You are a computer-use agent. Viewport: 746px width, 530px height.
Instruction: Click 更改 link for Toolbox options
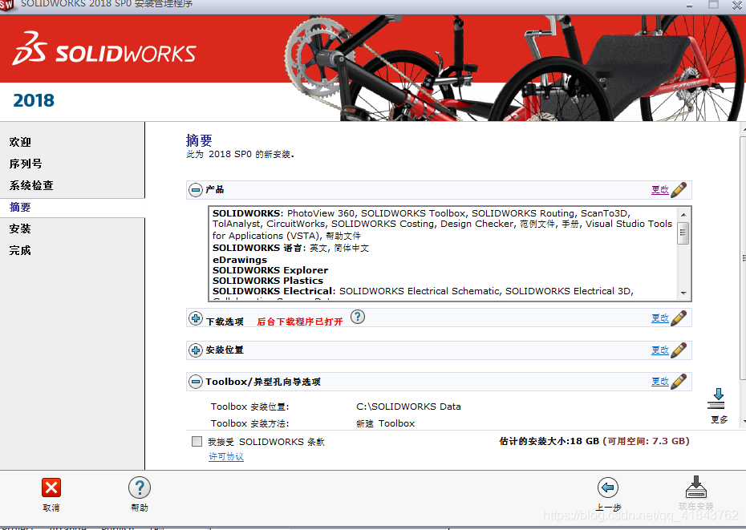coord(660,382)
